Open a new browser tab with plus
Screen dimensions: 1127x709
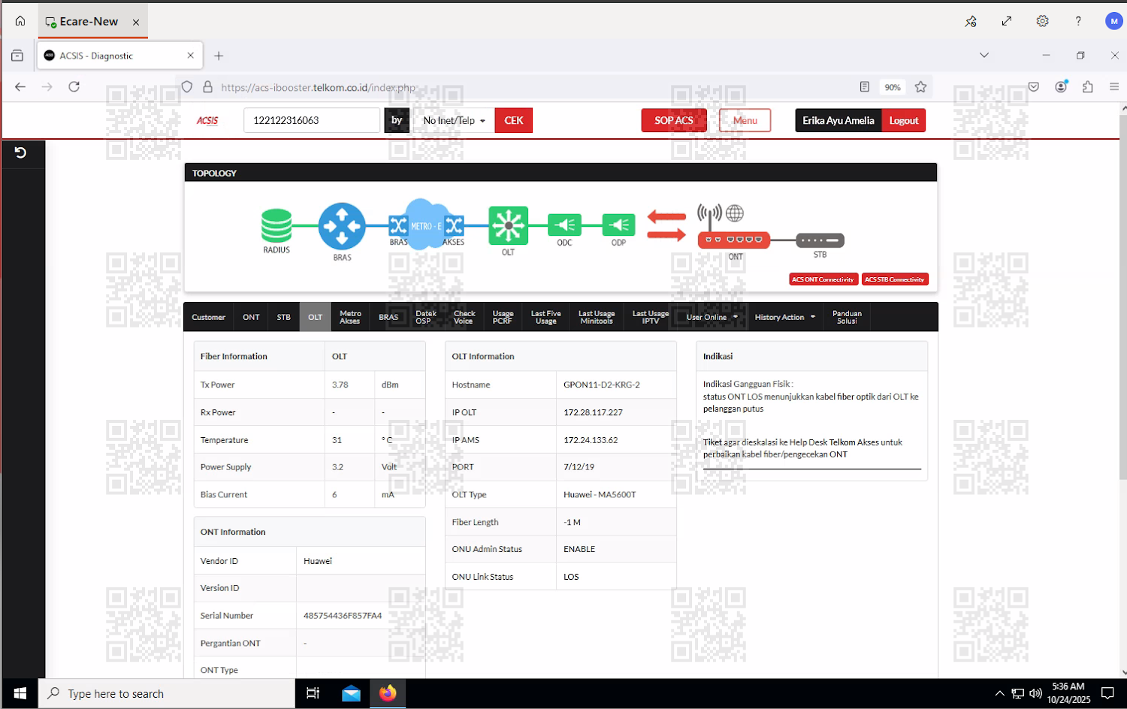point(219,56)
